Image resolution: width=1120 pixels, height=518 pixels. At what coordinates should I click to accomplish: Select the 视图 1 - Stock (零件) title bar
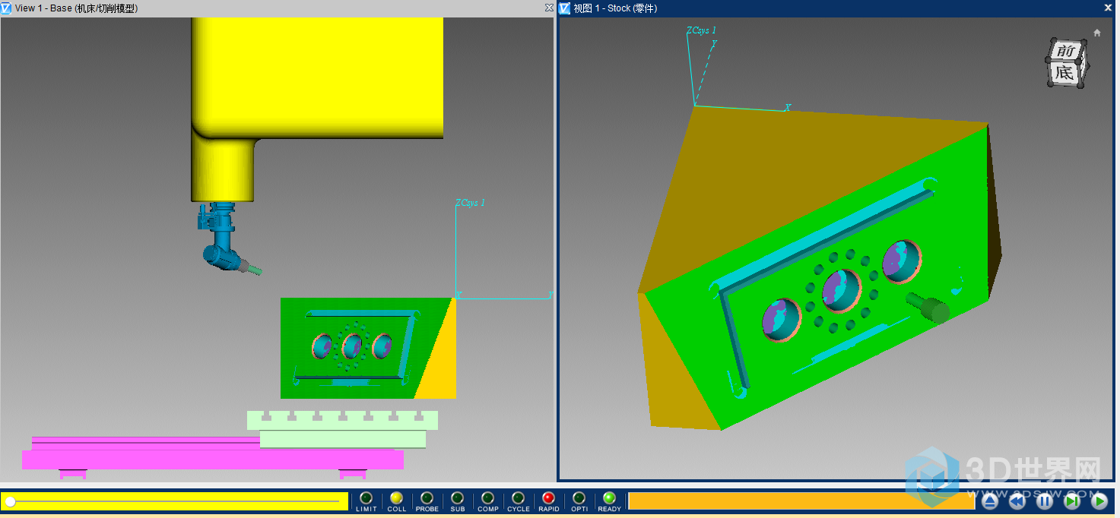click(838, 8)
